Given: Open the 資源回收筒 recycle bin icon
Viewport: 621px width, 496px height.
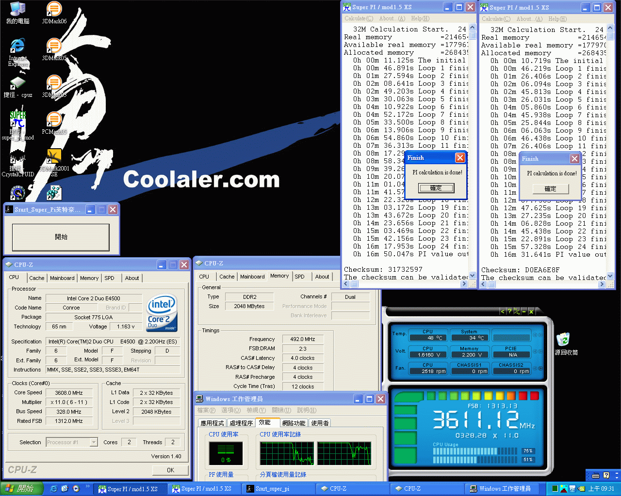Looking at the screenshot, I should pos(566,343).
